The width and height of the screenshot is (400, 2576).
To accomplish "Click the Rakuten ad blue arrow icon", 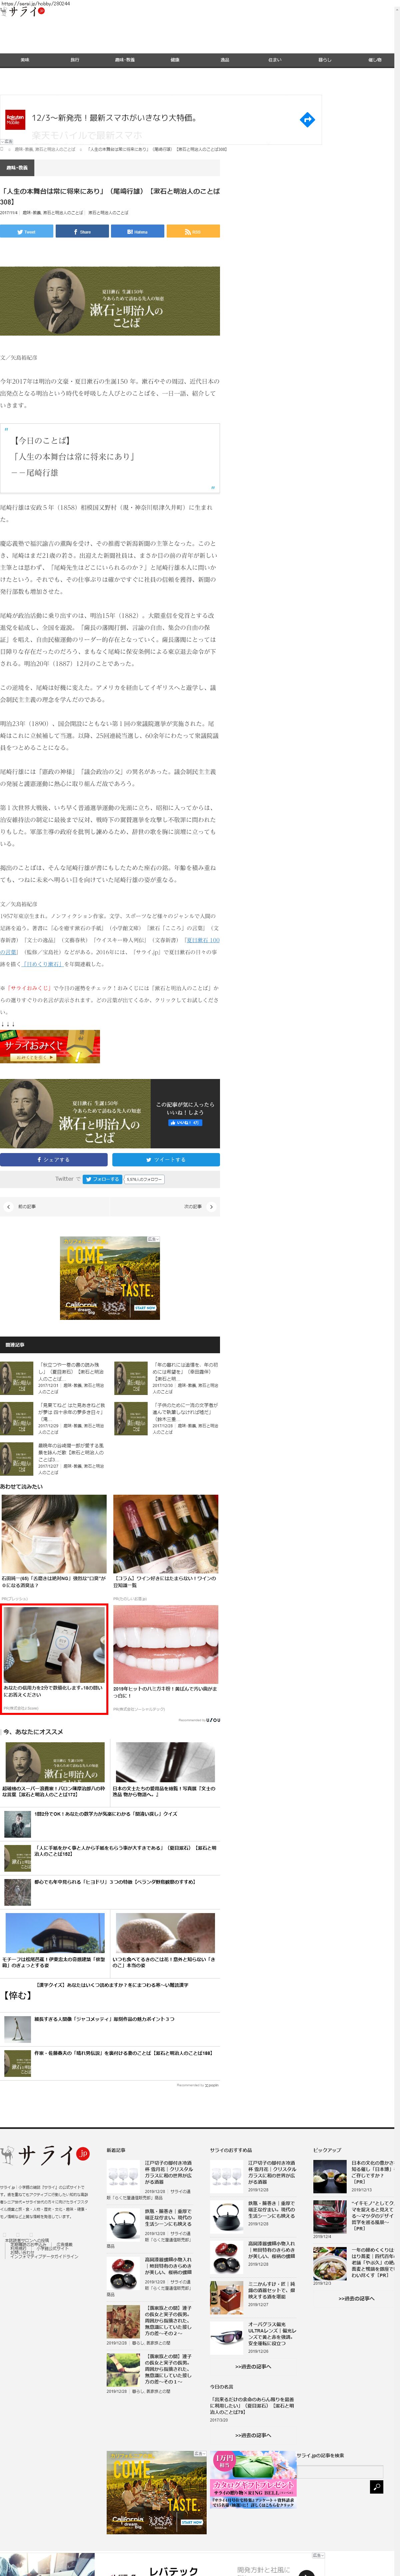I will coord(307,120).
